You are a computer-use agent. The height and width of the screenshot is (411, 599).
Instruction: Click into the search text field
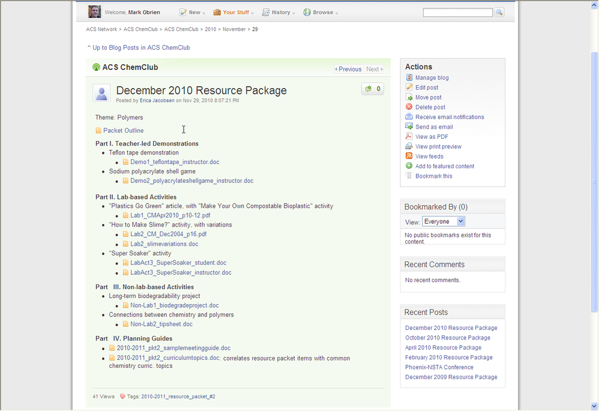(x=457, y=13)
